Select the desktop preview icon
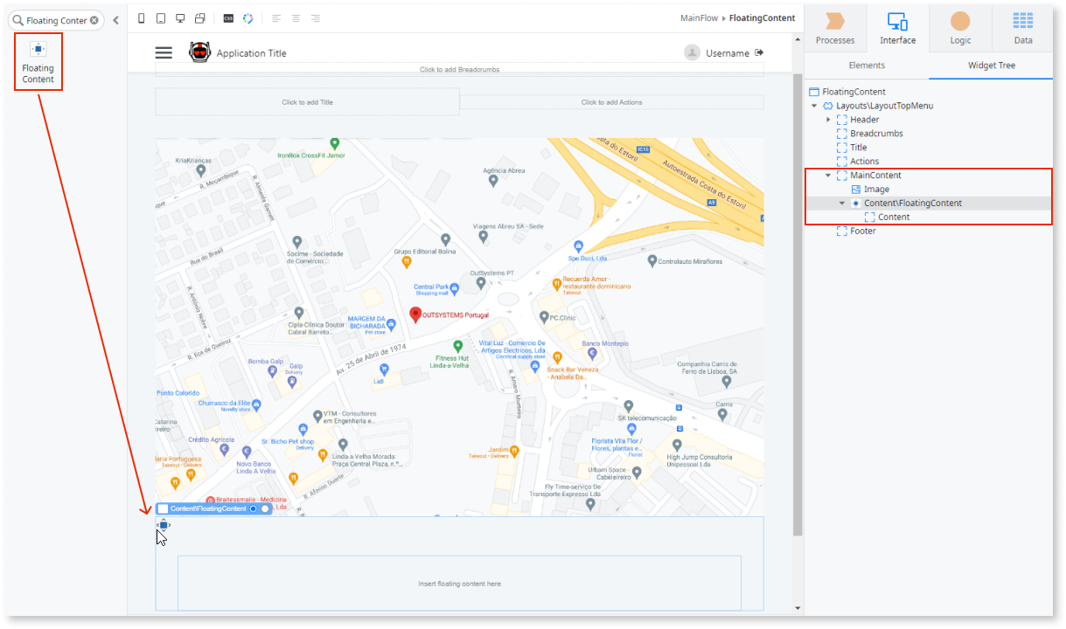 click(x=181, y=17)
